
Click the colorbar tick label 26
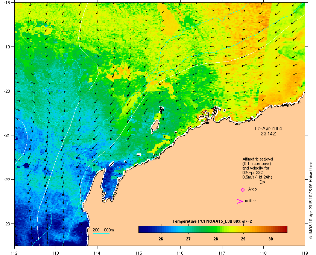click(x=161, y=239)
